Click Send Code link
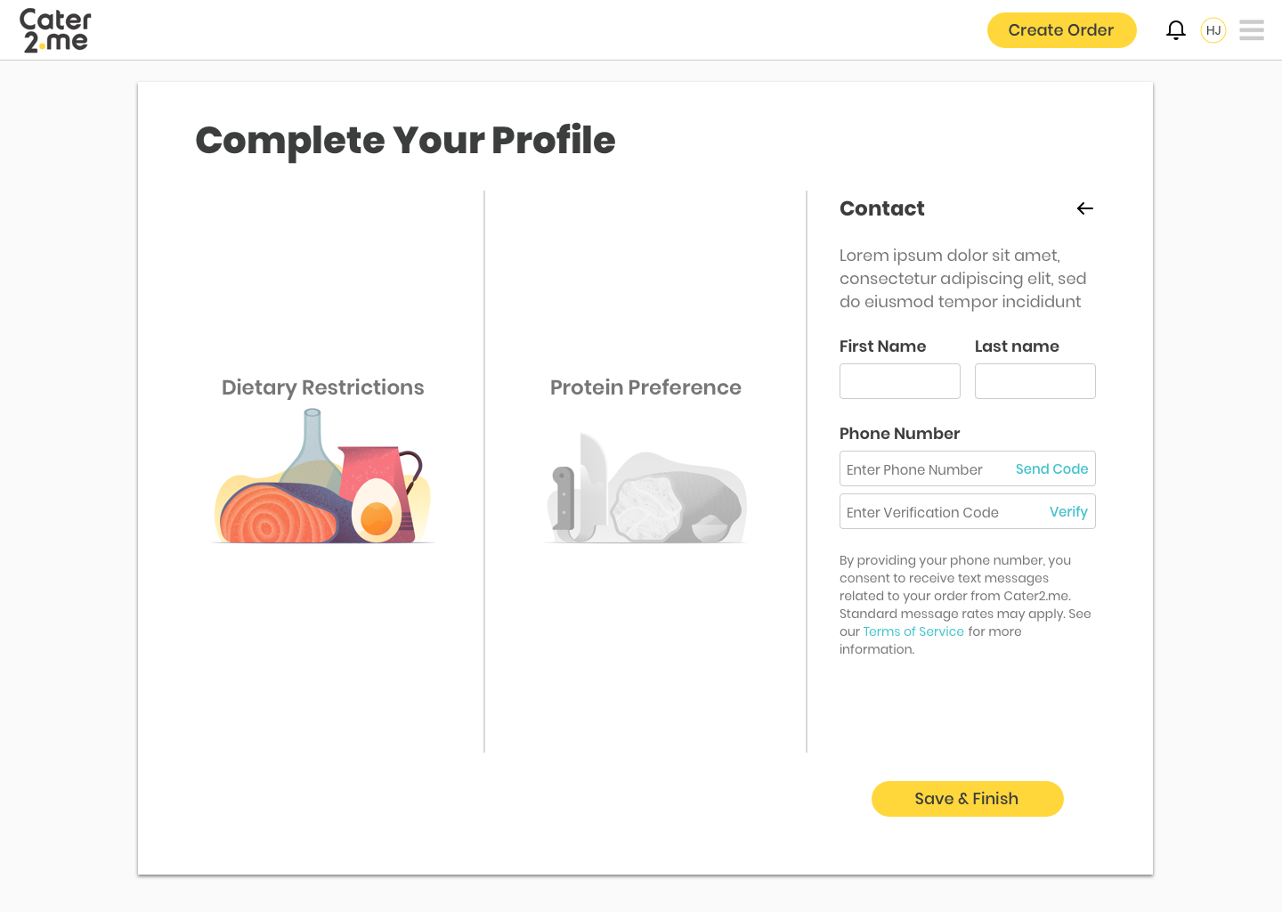 tap(1051, 468)
